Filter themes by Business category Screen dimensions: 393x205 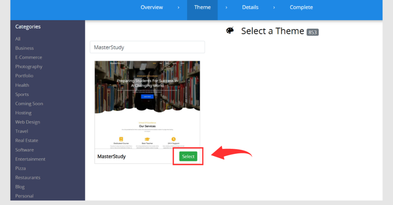pyautogui.click(x=24, y=48)
